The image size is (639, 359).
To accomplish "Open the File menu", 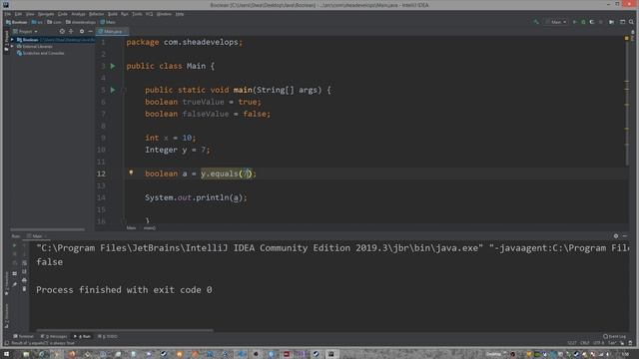I will point(8,14).
